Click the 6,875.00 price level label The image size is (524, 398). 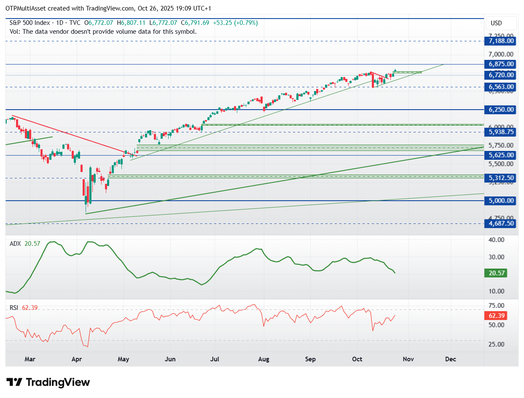(x=500, y=64)
